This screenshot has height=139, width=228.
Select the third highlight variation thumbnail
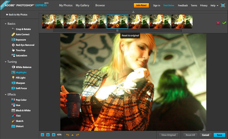[96, 22]
